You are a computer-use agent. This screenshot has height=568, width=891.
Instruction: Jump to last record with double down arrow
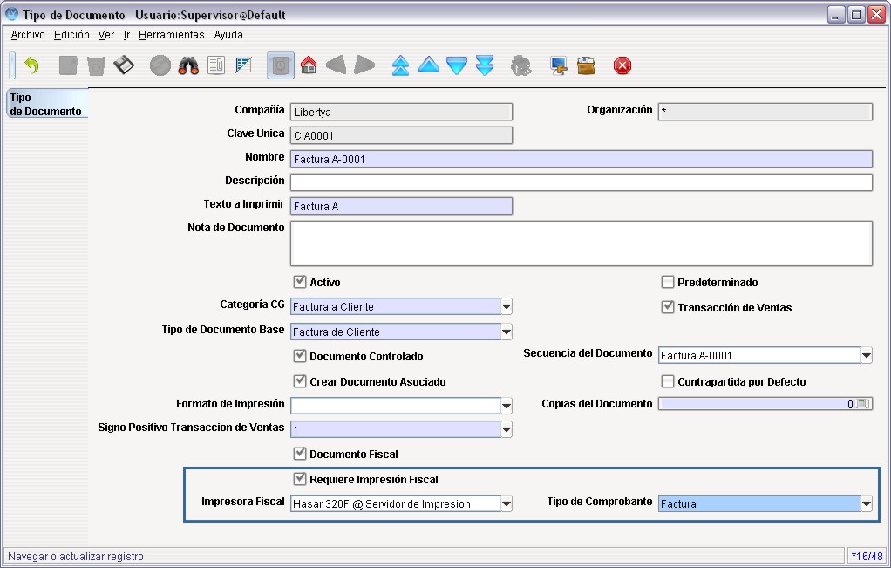coord(485,65)
